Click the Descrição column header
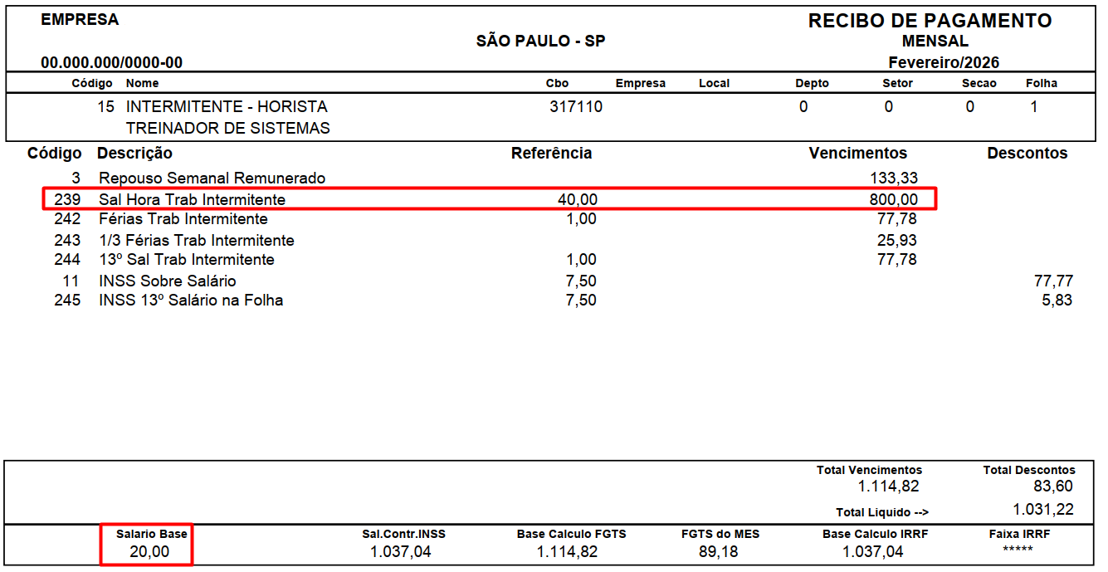 click(x=134, y=154)
